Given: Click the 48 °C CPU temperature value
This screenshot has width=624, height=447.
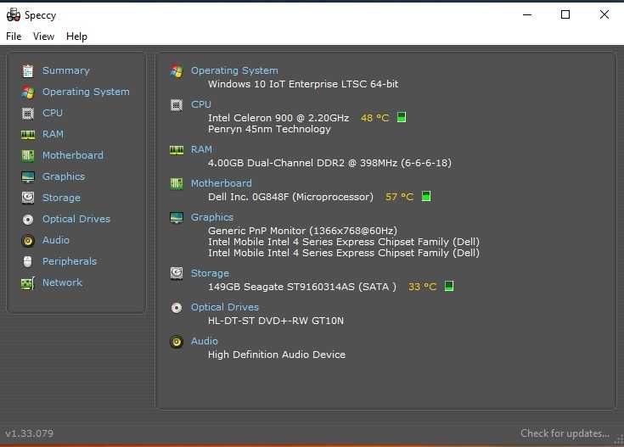Looking at the screenshot, I should [x=374, y=118].
